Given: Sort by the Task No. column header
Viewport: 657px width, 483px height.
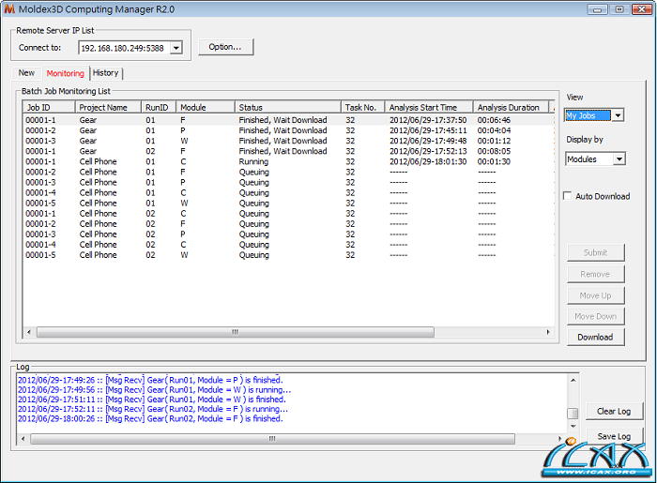Looking at the screenshot, I should pos(363,107).
